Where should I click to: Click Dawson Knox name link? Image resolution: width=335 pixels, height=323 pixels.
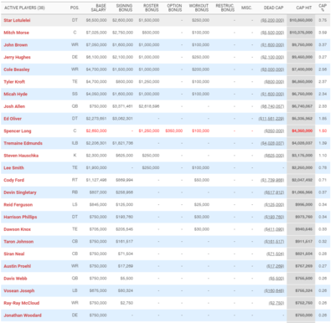(x=17, y=229)
